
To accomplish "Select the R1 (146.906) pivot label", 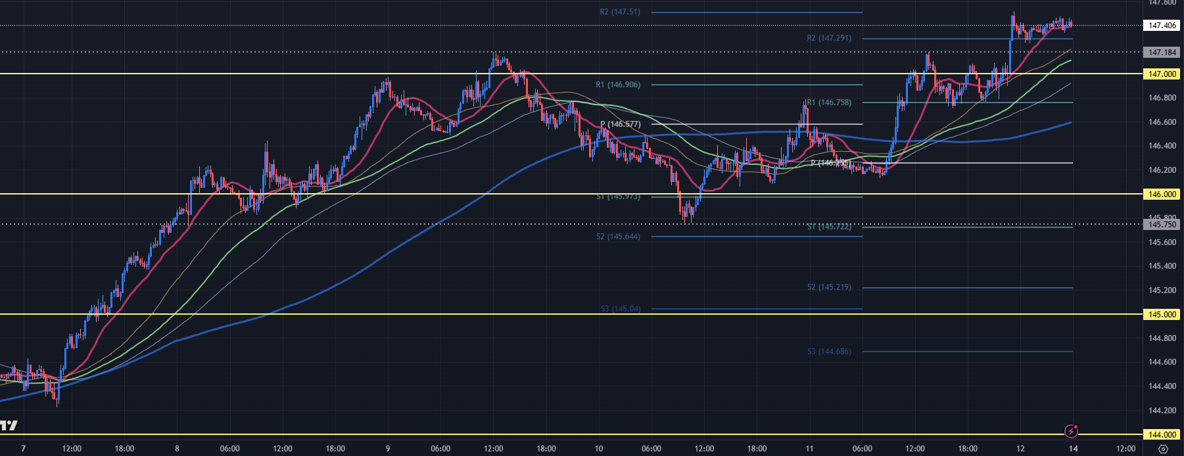I will click(618, 85).
